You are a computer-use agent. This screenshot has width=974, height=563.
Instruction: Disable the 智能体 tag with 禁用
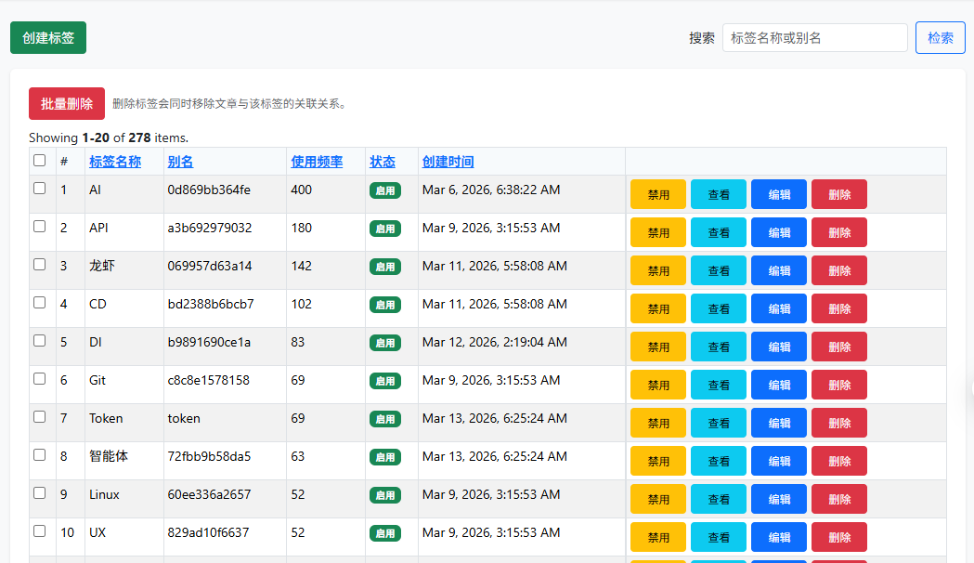(x=658, y=461)
